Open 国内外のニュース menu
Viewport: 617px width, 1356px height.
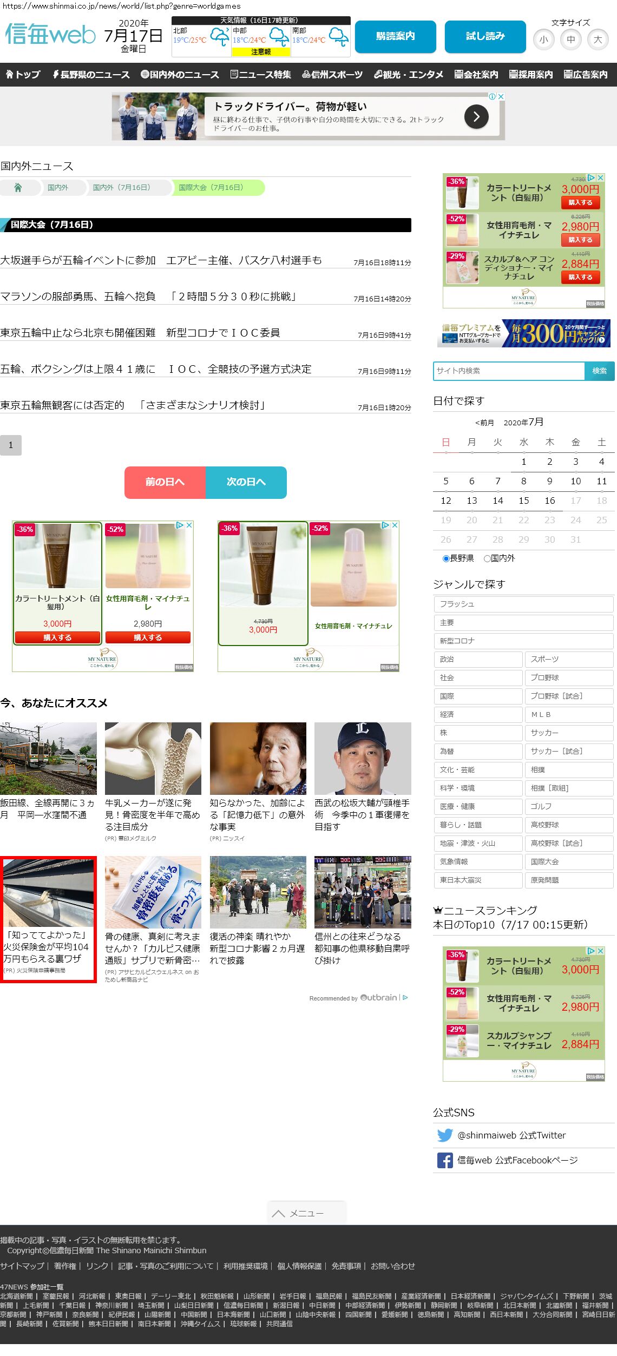tap(180, 75)
